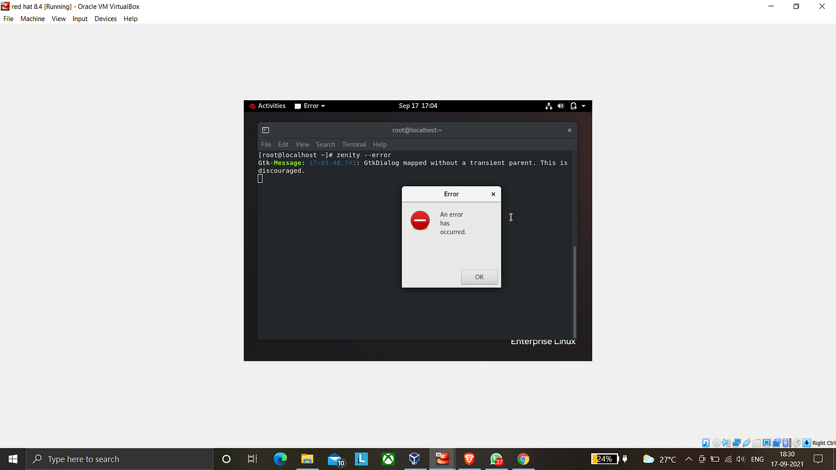Click the VirtualBox optical disc status icon
Viewport: 836px width, 470px height.
click(717, 443)
